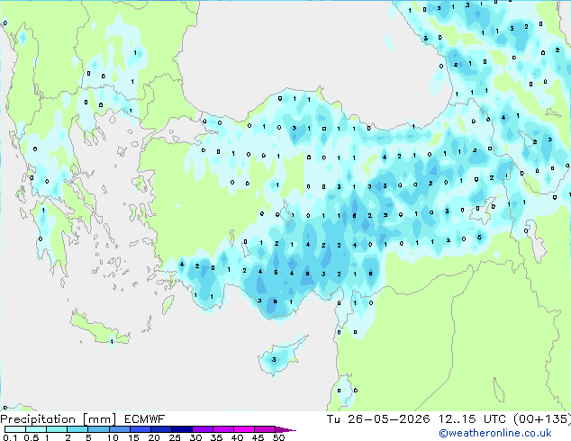Image resolution: width=571 pixels, height=441 pixels.
Task: Click the "25" legend scale label
Action: (x=175, y=437)
